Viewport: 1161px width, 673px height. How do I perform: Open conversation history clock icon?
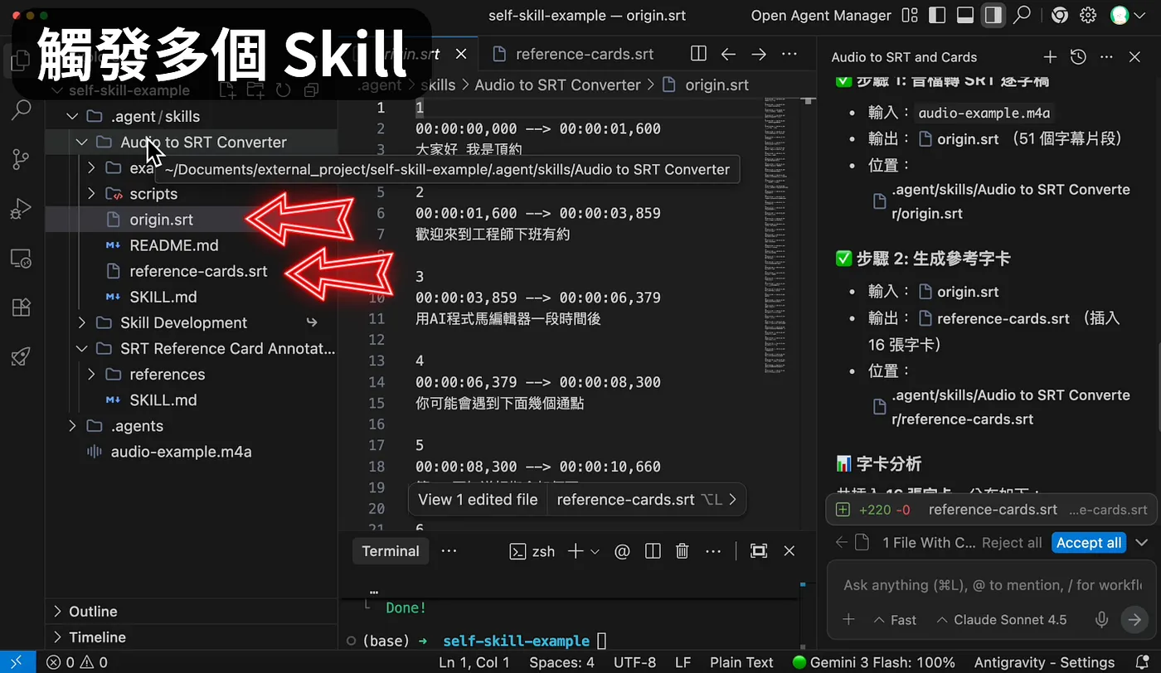click(x=1078, y=57)
